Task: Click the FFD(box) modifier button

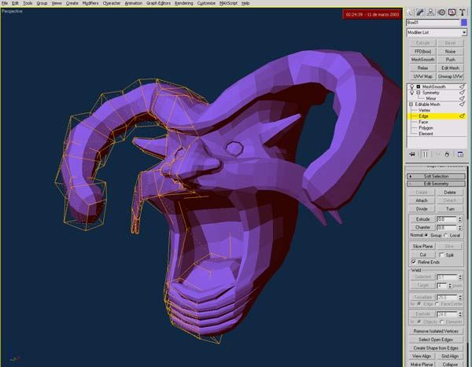Action: (x=422, y=51)
